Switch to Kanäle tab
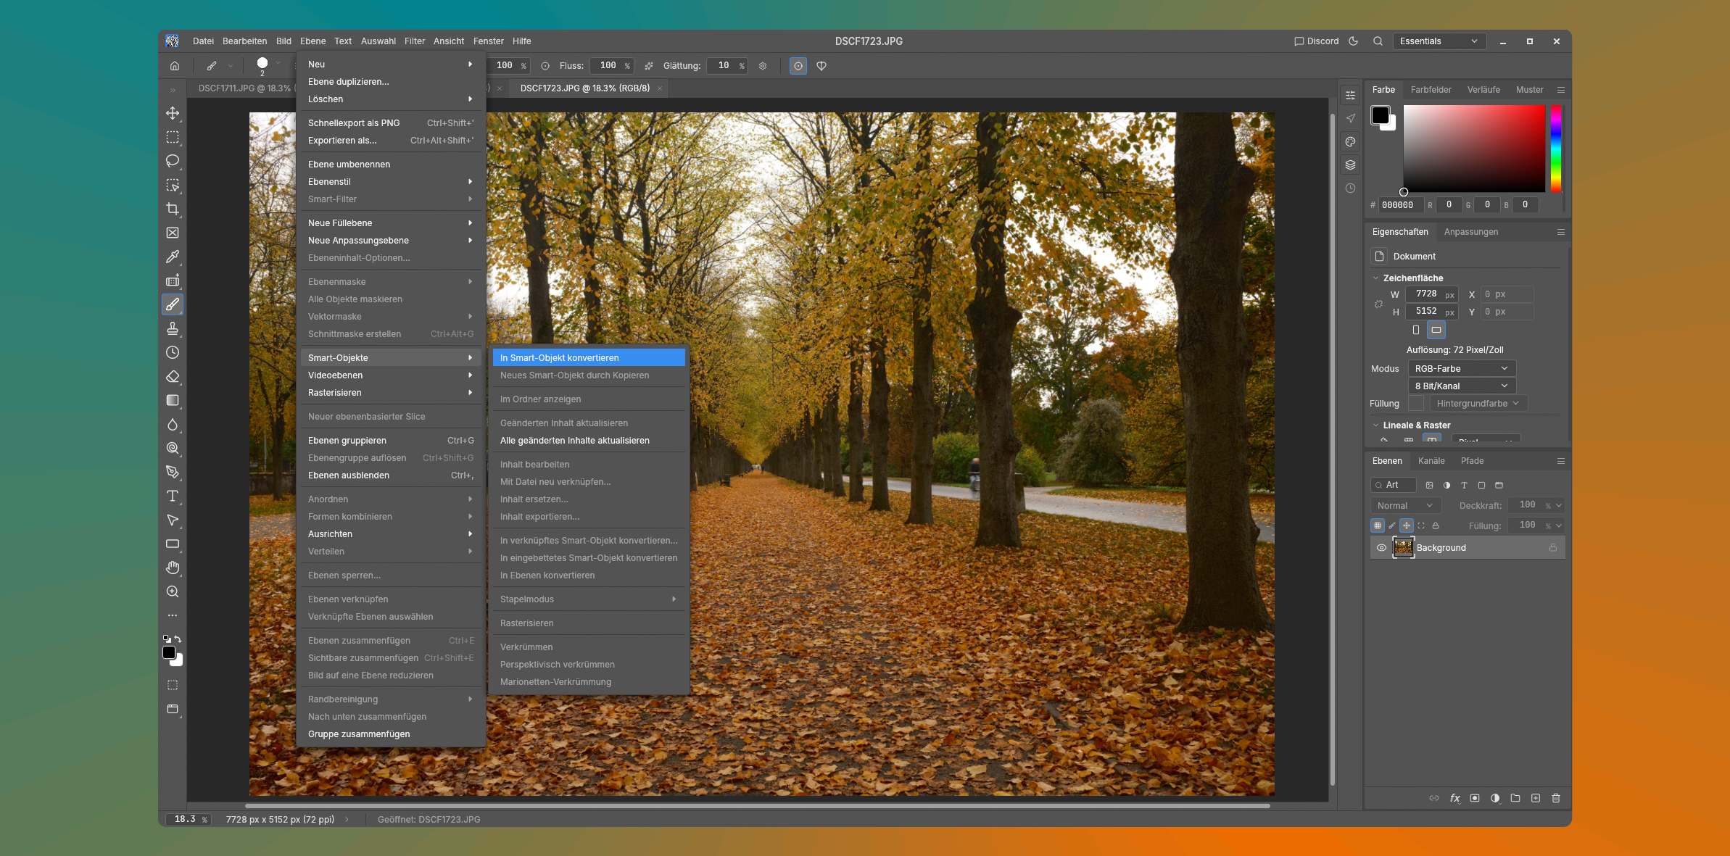Screen dimensions: 1730x856 coord(1431,461)
